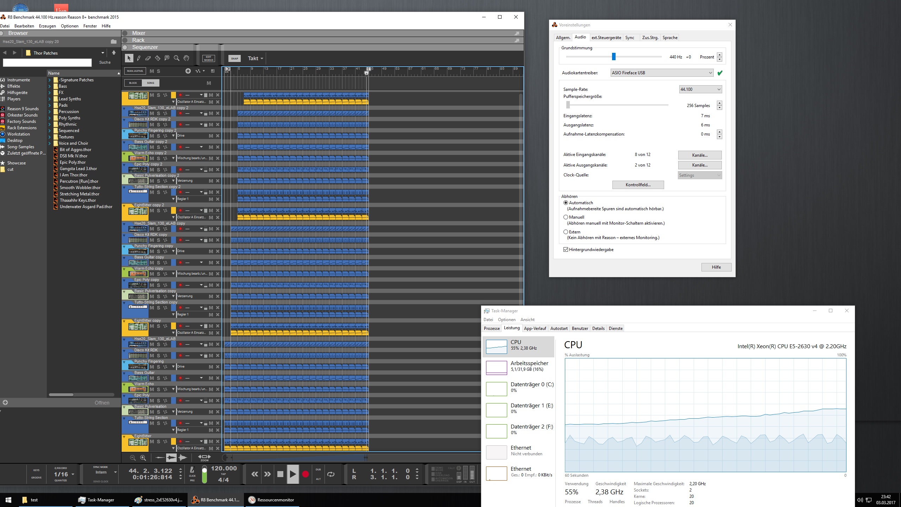Click the rewind transport button
The width and height of the screenshot is (901, 507).
255,474
